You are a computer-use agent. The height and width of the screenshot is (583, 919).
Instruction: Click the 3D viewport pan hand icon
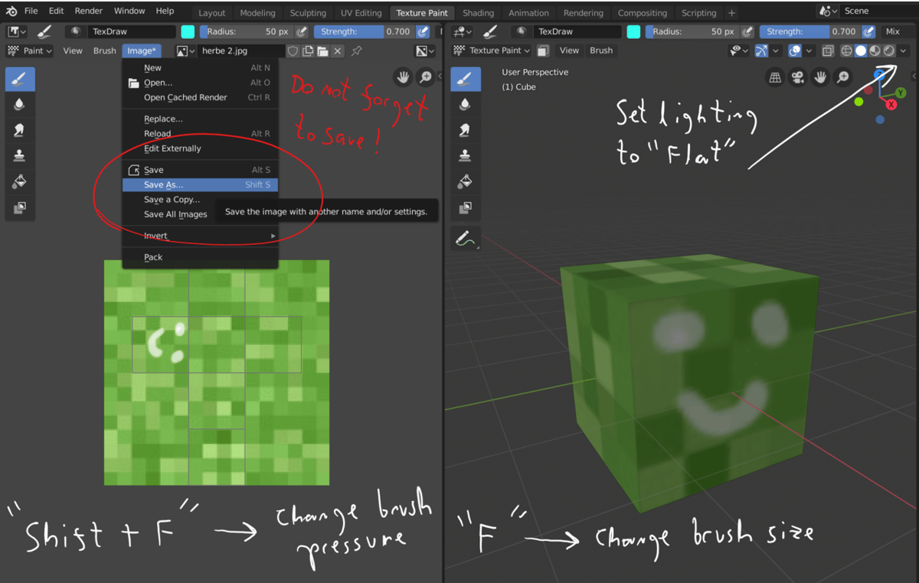click(x=820, y=77)
